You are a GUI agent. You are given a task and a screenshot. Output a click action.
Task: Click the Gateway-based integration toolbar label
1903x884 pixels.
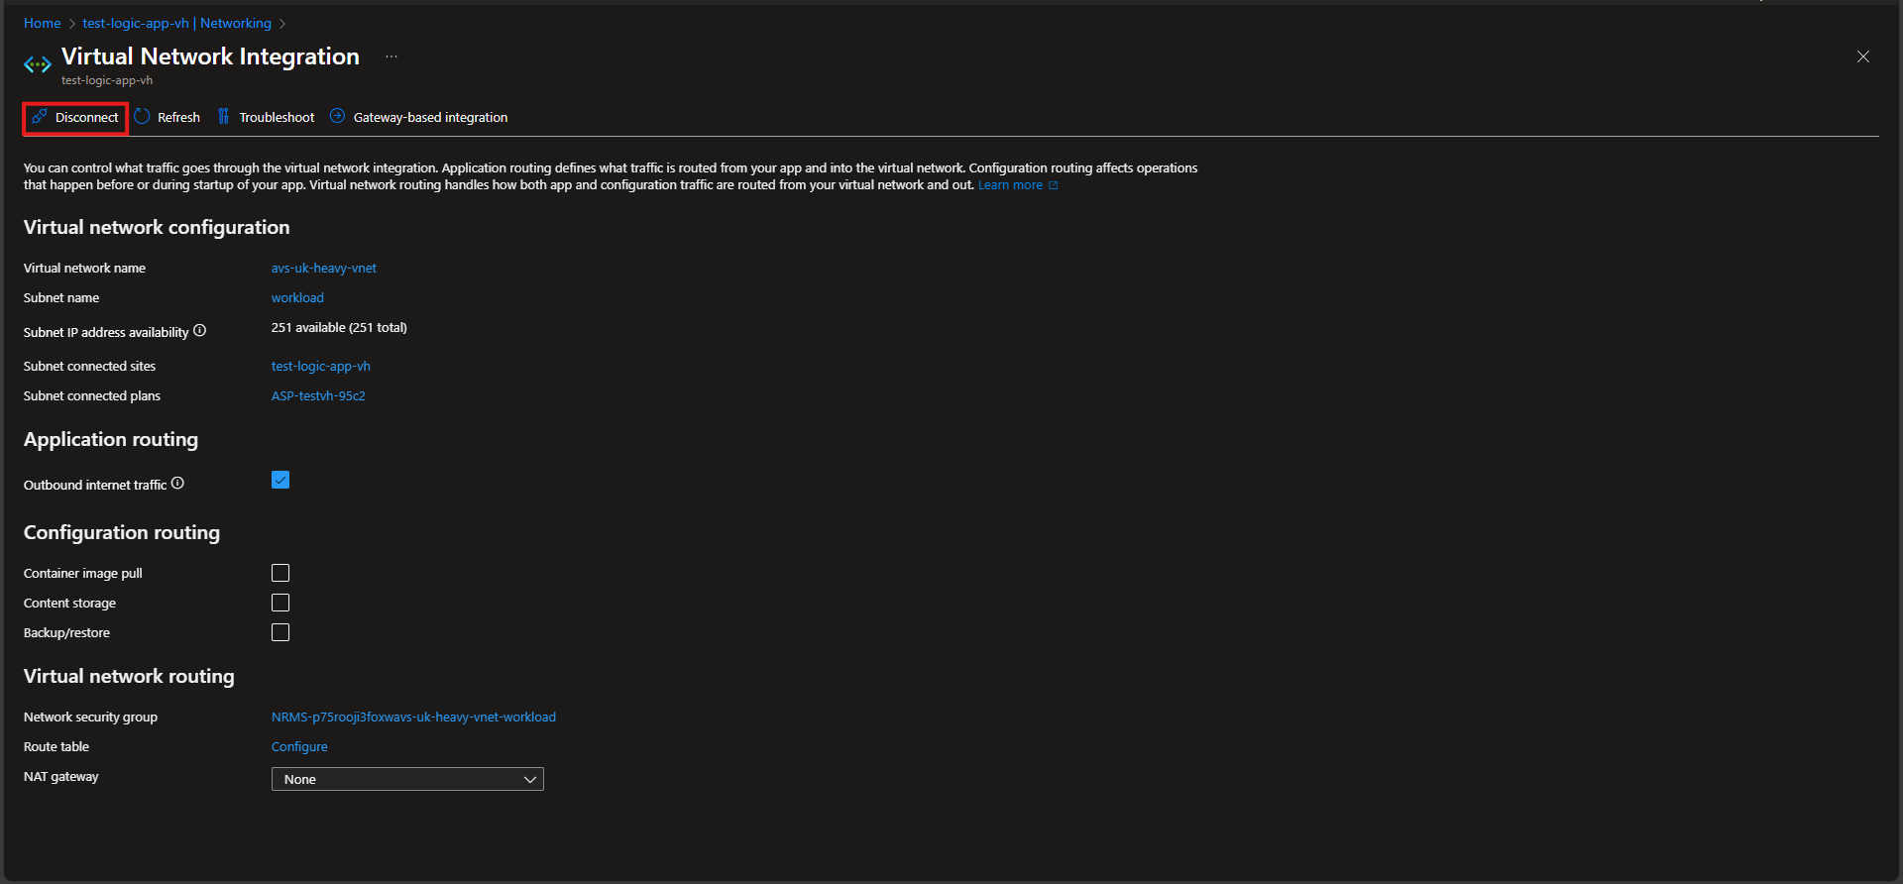point(430,118)
